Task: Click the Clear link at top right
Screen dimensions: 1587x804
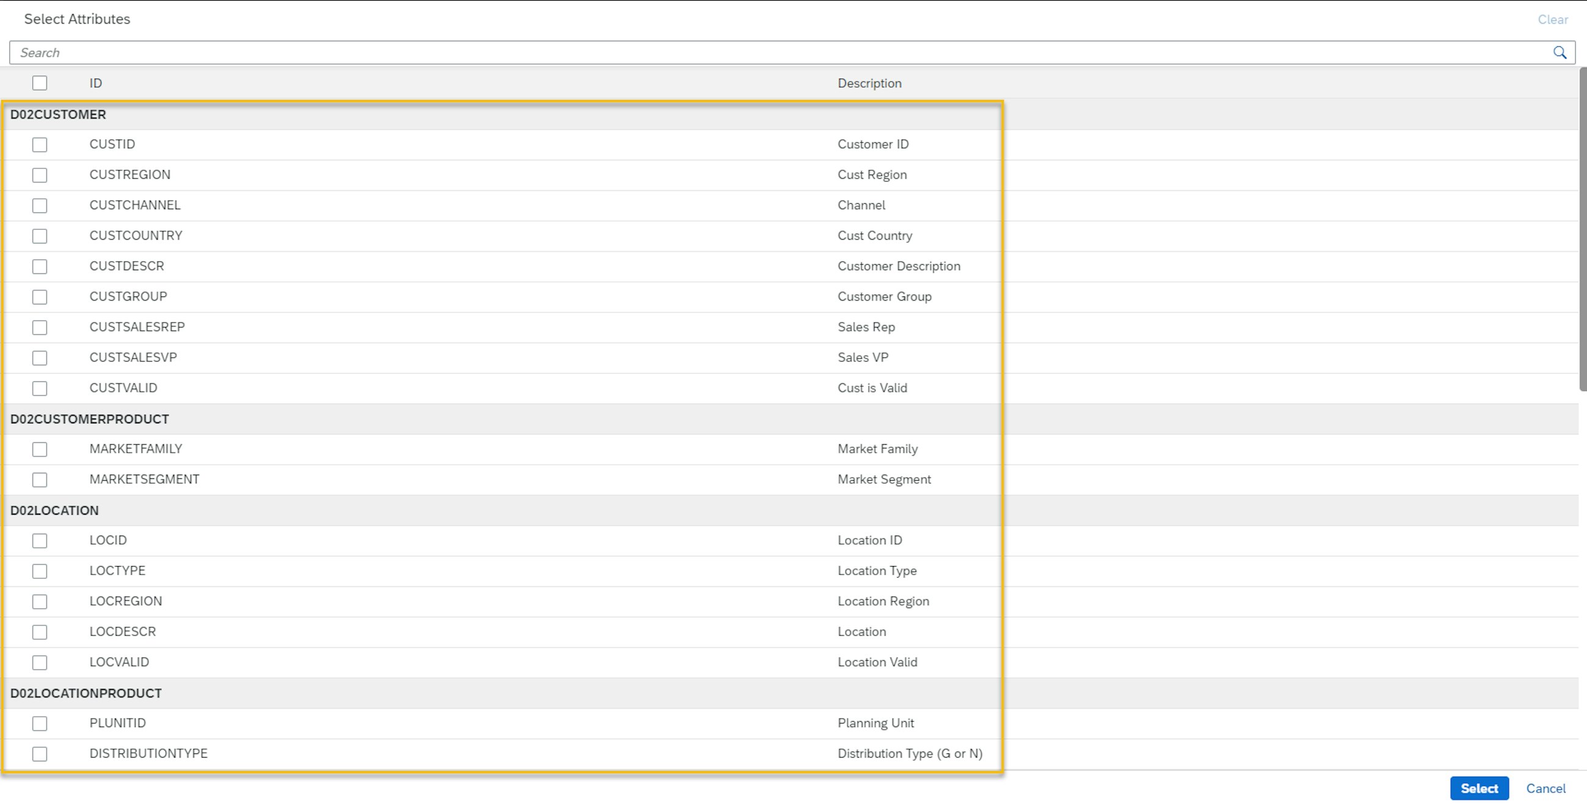Action: point(1552,20)
